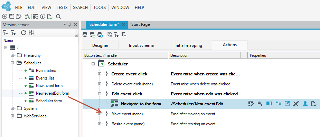Open the VIEW menu

46,8
